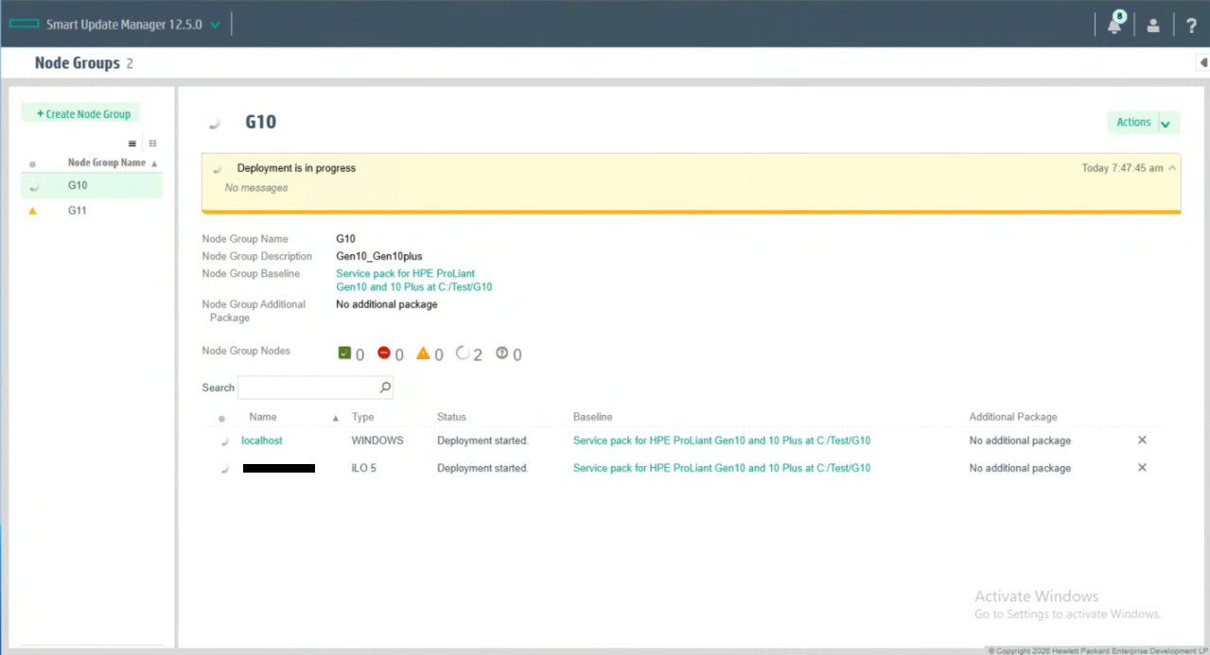Click the Additional Package column header

pyautogui.click(x=1013, y=417)
